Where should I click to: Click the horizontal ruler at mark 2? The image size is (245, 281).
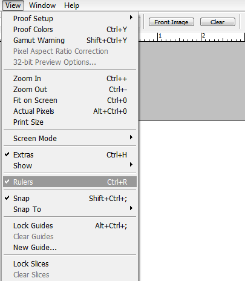pos(203,37)
